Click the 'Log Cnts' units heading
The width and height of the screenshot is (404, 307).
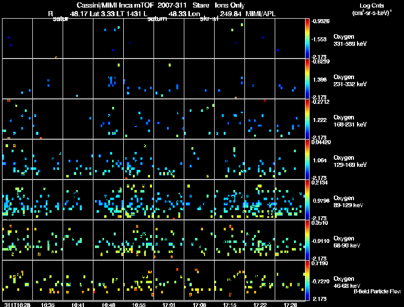[372, 6]
